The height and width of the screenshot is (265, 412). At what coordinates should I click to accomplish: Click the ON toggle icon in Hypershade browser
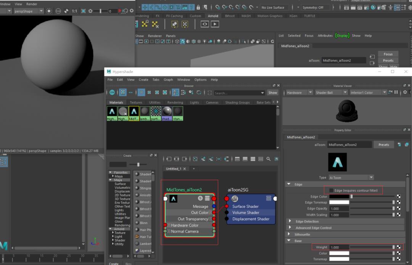pos(112,92)
